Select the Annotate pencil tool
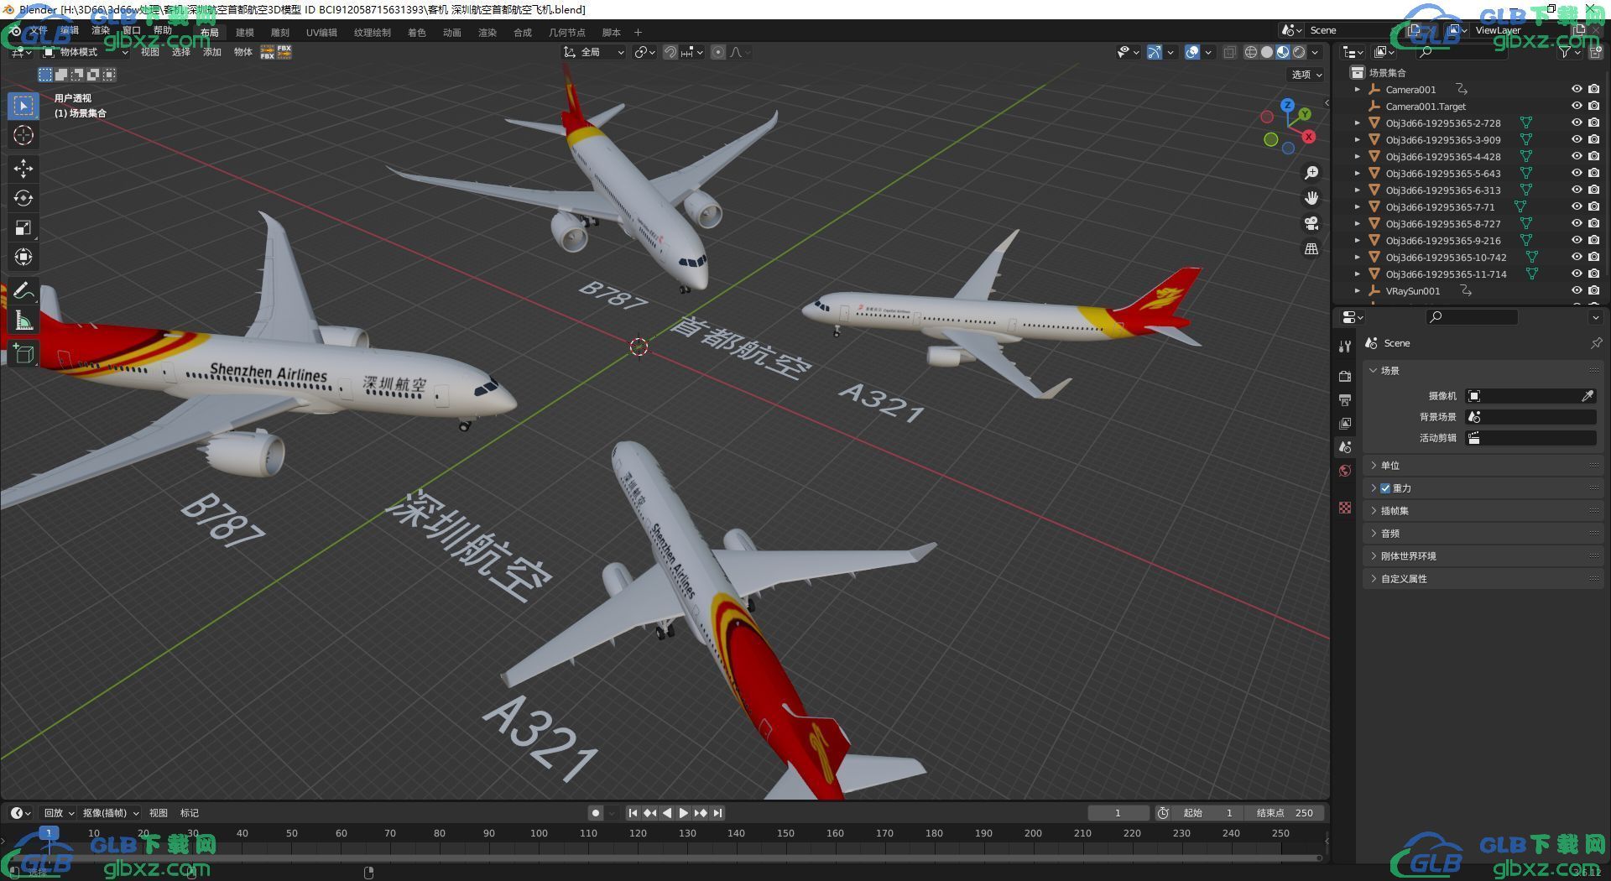The image size is (1611, 881). [23, 291]
